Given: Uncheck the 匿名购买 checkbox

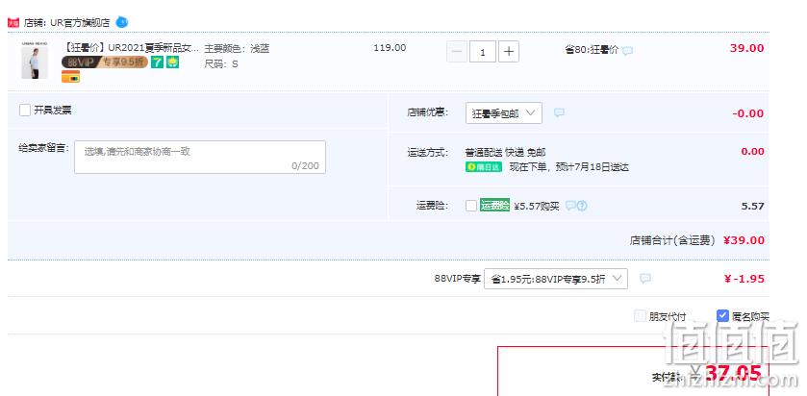Looking at the screenshot, I should [722, 316].
